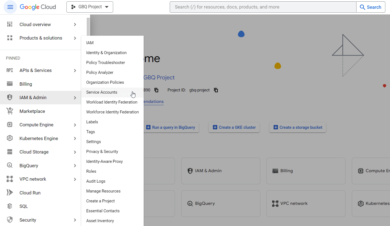Open the Billing quick access card
This screenshot has height=226, width=390.
[x=306, y=171]
